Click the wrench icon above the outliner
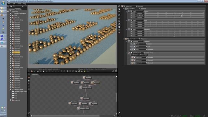The height and width of the screenshot is (117, 208). (x=23, y=6)
